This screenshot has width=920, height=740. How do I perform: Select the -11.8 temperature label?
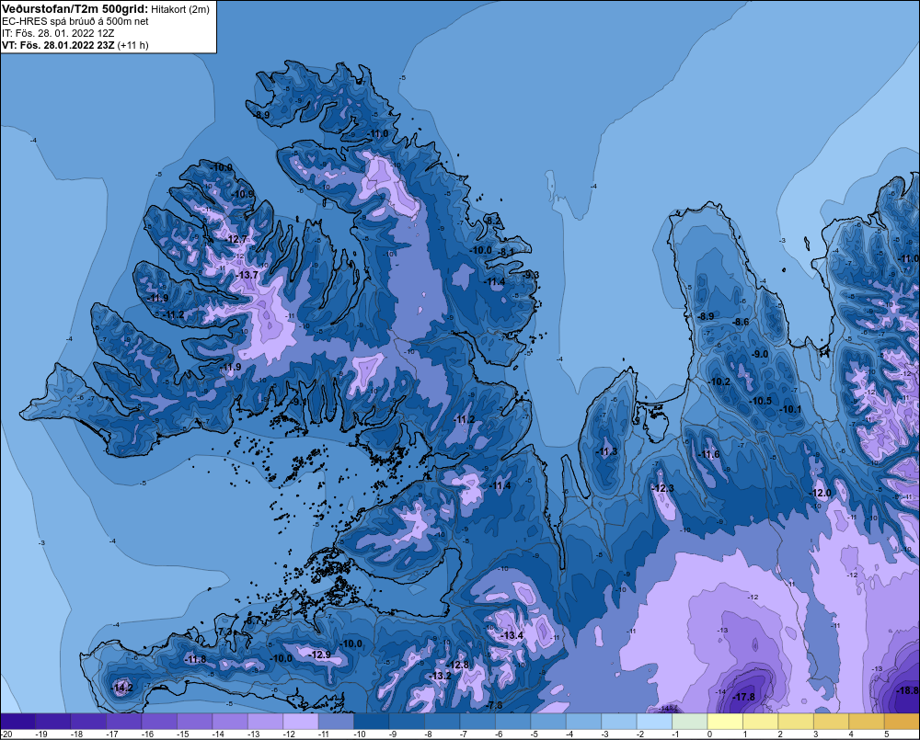[195, 660]
